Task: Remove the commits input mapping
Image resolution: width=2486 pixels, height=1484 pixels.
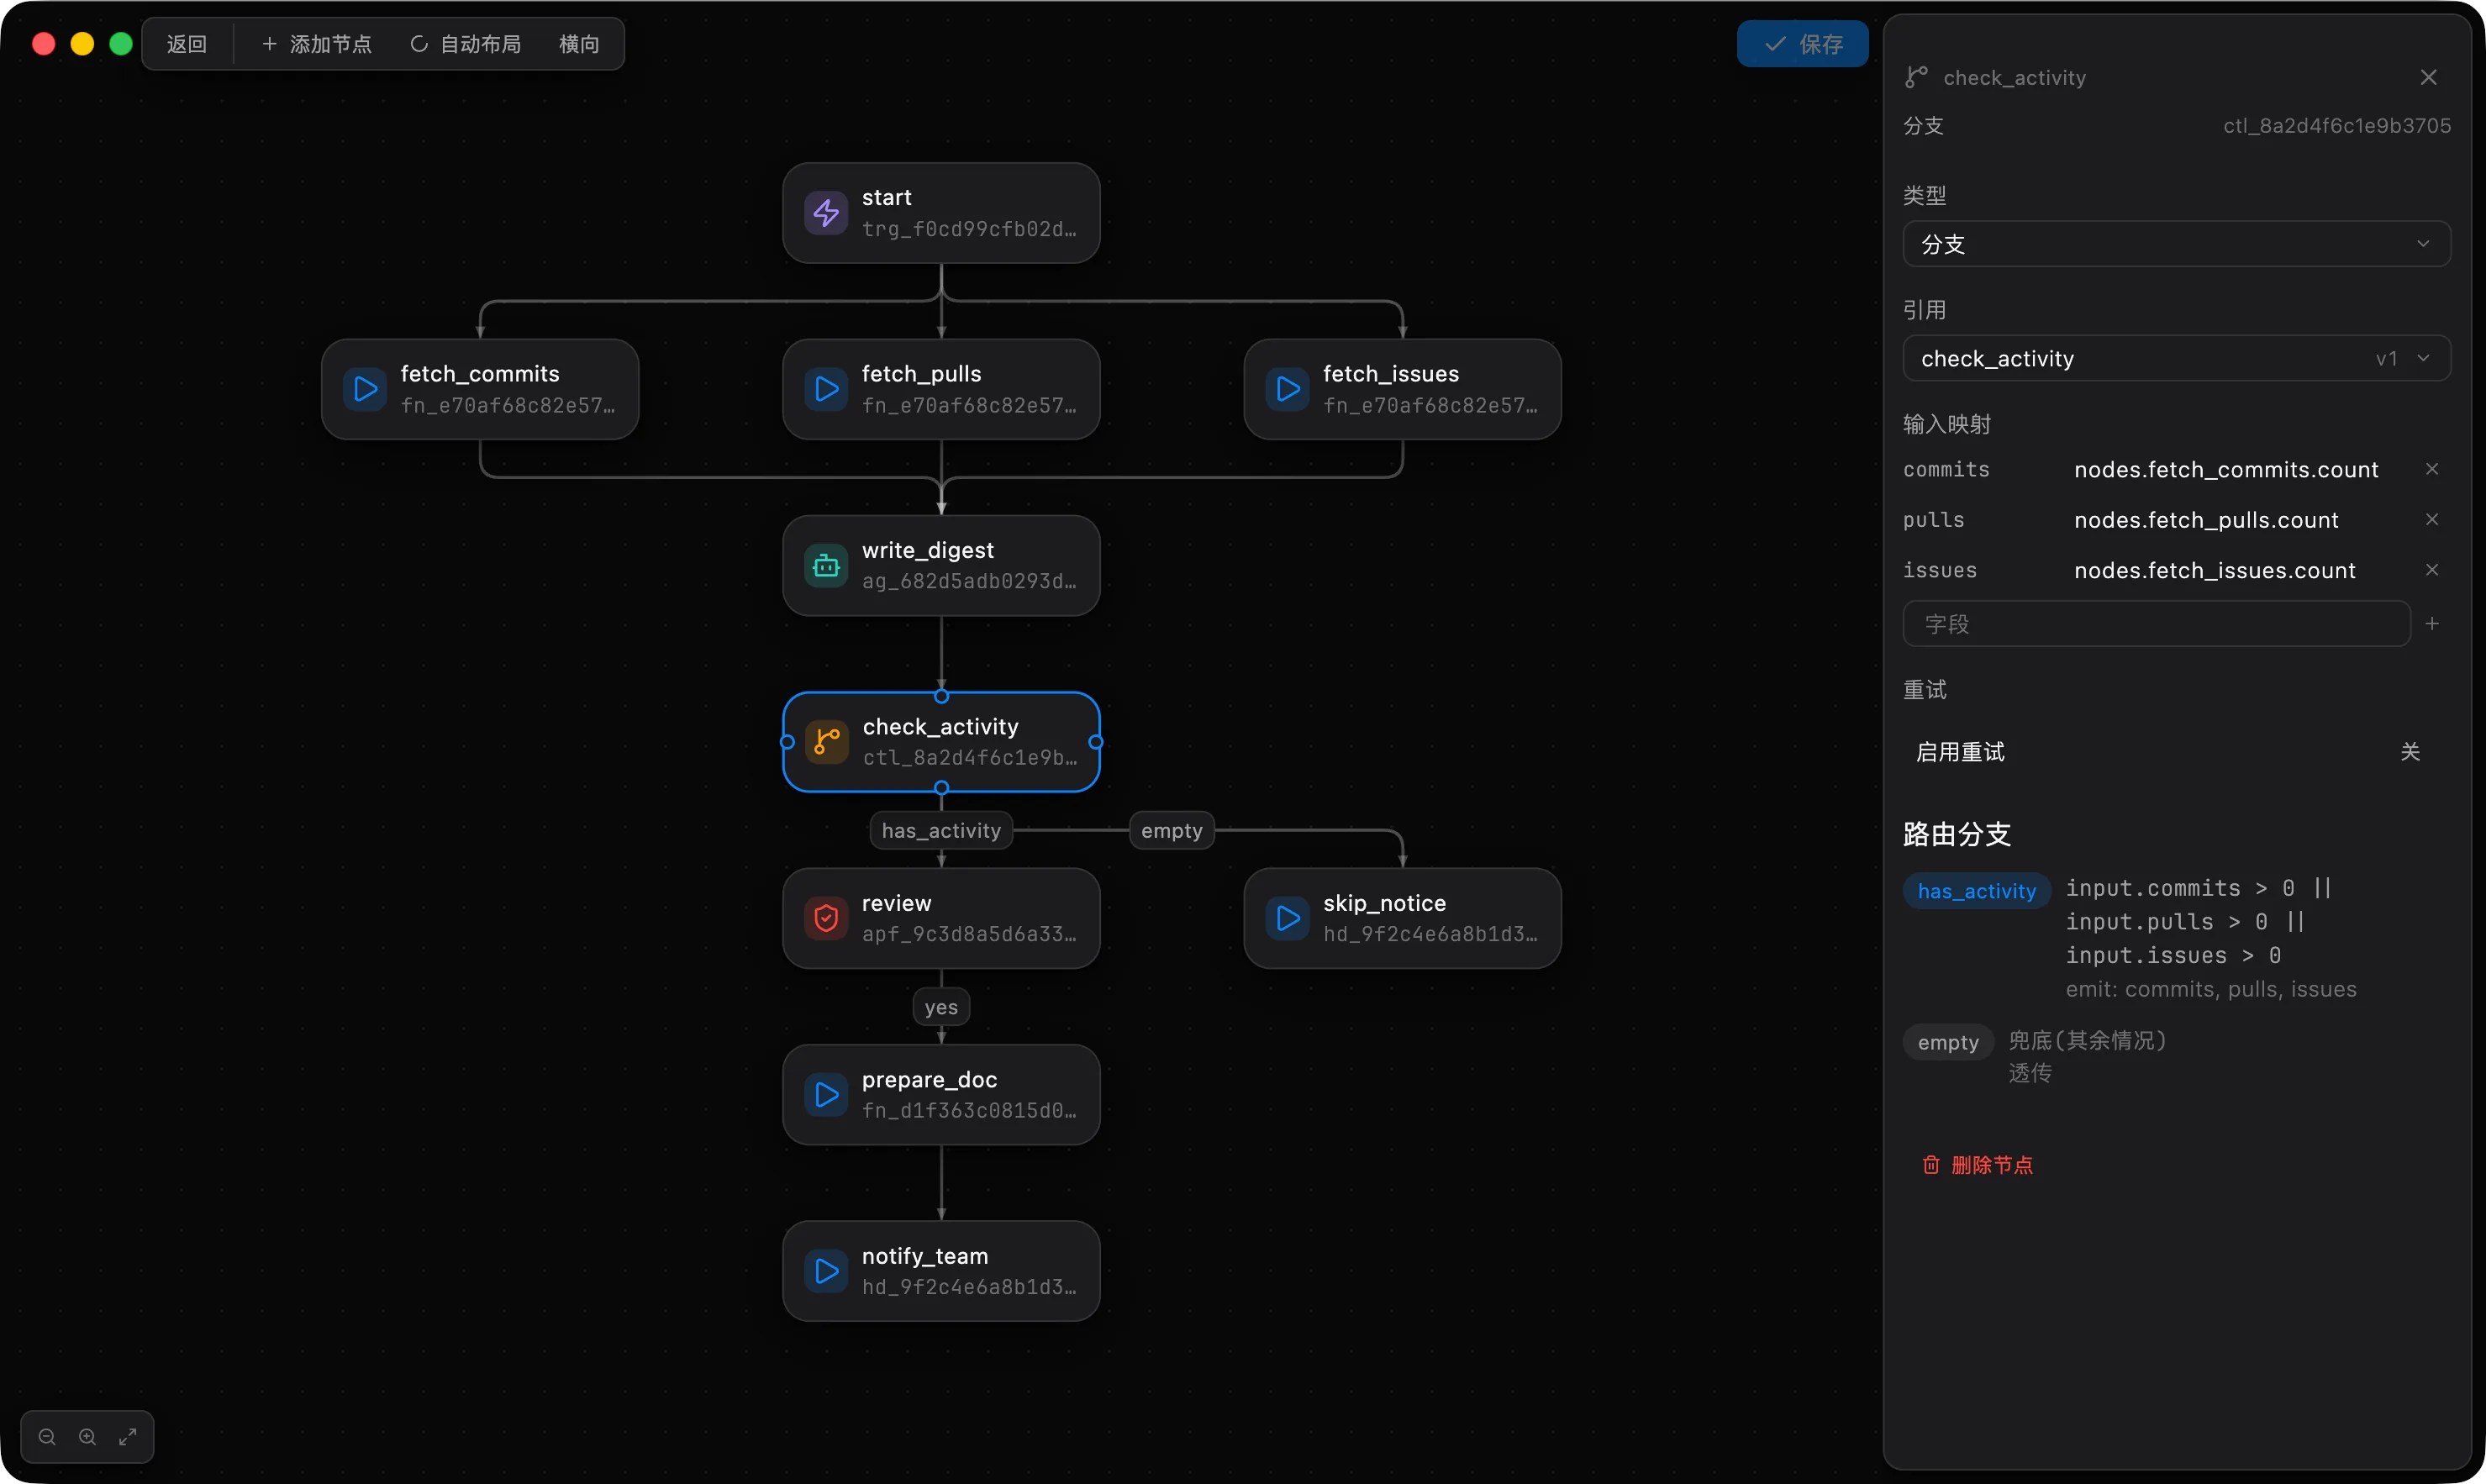Action: pyautogui.click(x=2432, y=469)
